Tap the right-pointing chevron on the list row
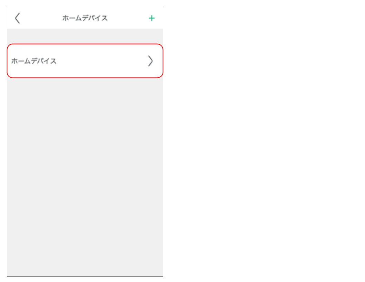The height and width of the screenshot is (282, 365). 150,61
